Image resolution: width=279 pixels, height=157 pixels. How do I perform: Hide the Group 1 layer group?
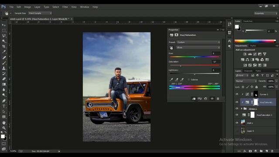pos(237,109)
